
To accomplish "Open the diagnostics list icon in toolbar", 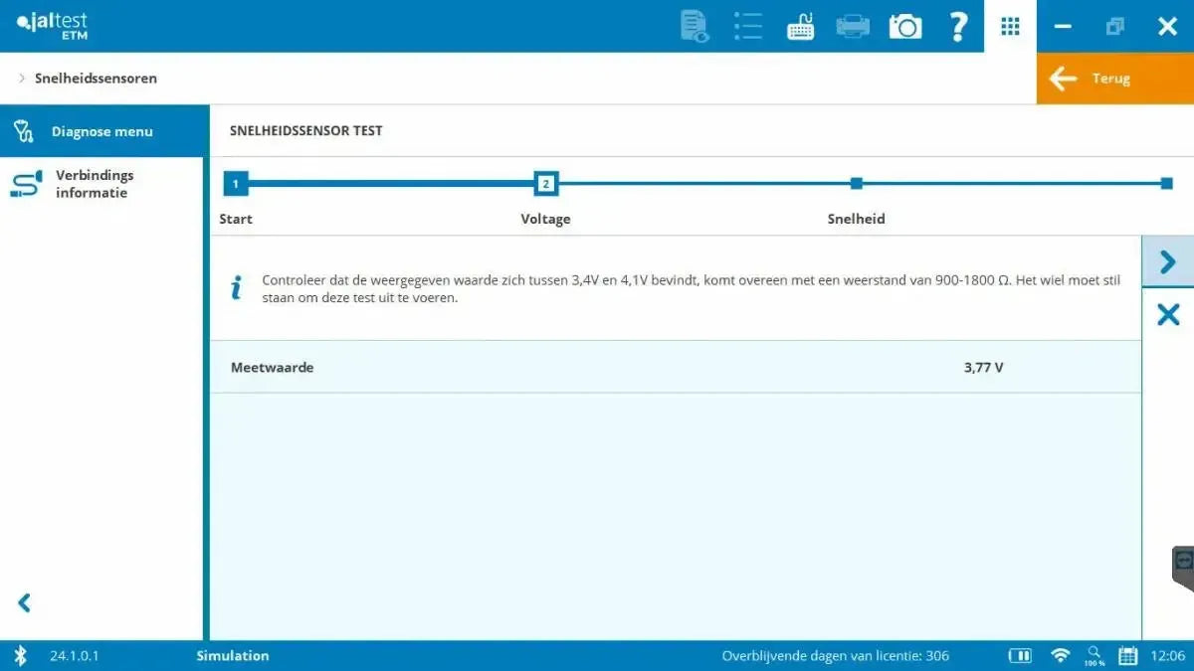I will tap(747, 26).
